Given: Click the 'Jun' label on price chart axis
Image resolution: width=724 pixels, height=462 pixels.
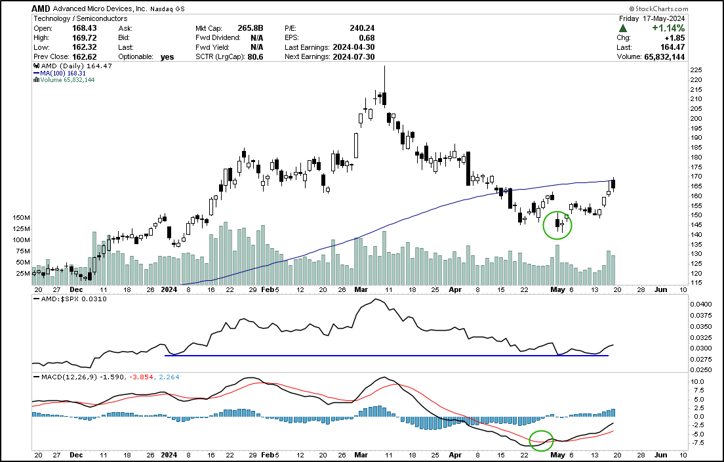Looking at the screenshot, I should [x=661, y=289].
